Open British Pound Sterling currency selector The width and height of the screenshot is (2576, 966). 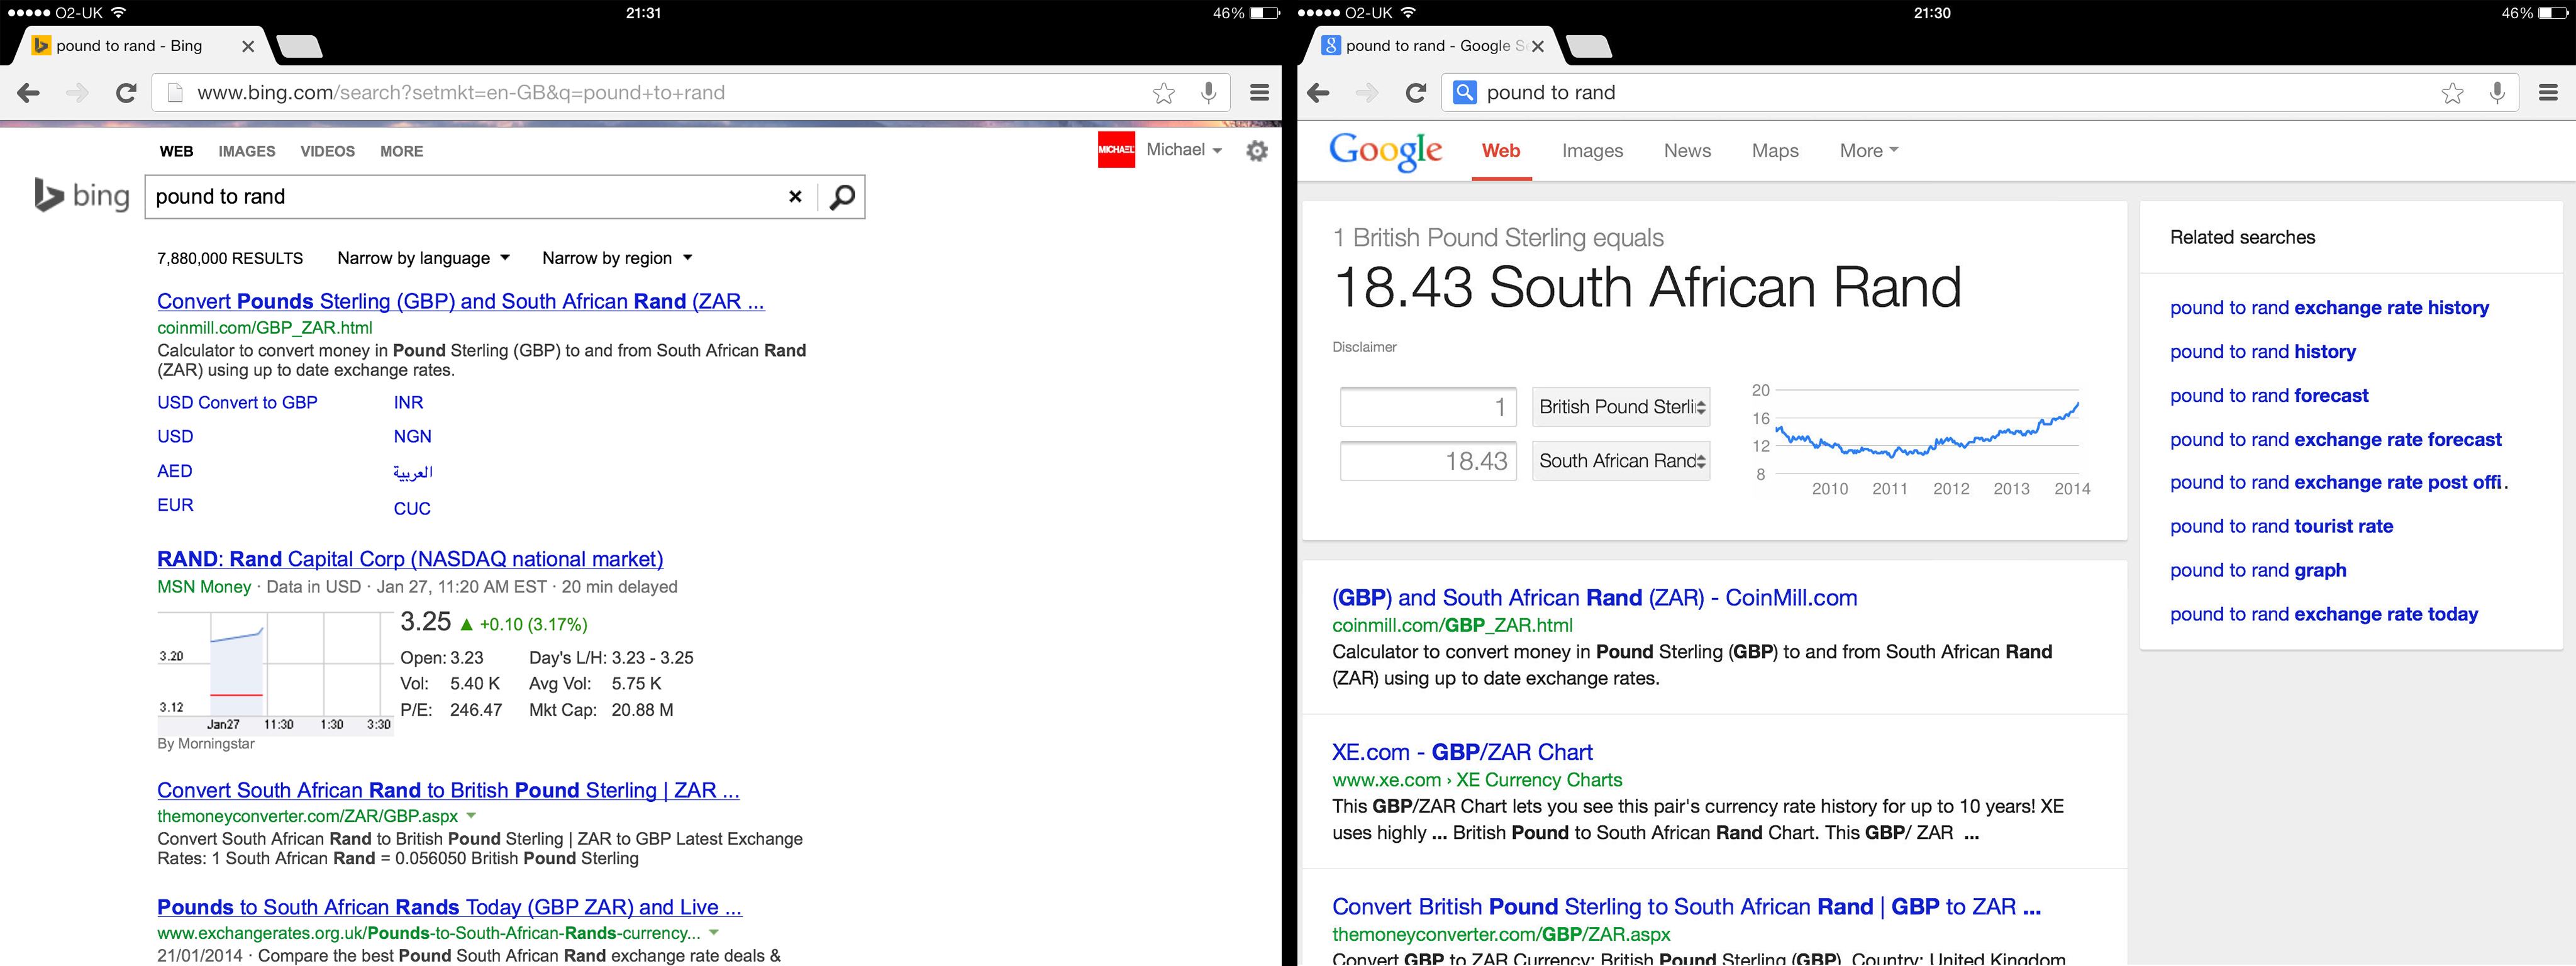coord(1621,407)
